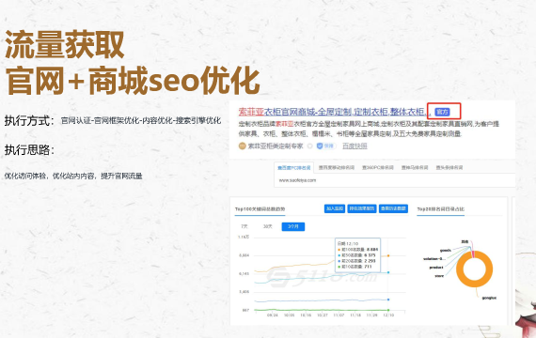Click the goods label beside the donut chart

point(446,251)
